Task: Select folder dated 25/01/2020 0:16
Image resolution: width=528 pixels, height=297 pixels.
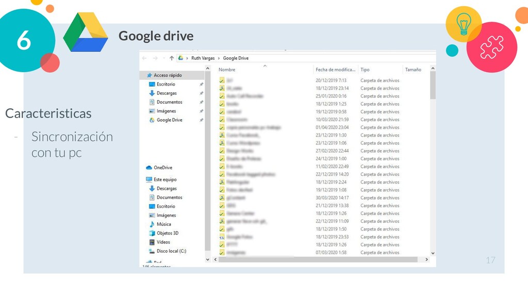Action: [309, 96]
